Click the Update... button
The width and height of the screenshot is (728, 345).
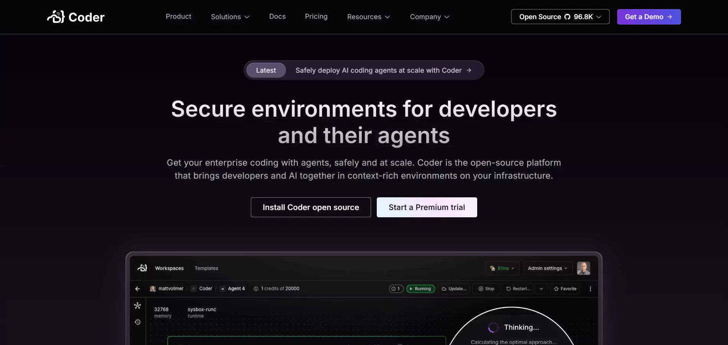click(x=454, y=289)
